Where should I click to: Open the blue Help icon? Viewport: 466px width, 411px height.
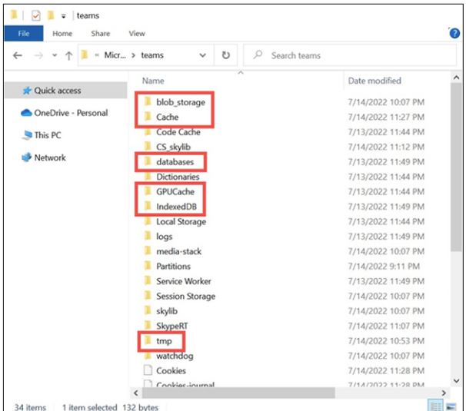(x=454, y=33)
